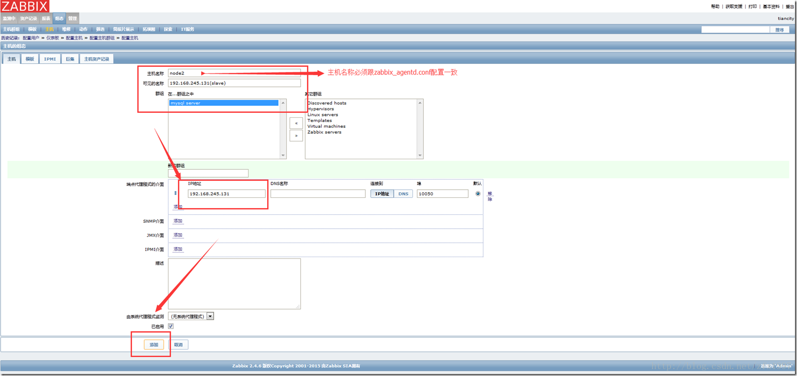Click 添加 link for JMX interface
The width and height of the screenshot is (797, 376).
178,235
